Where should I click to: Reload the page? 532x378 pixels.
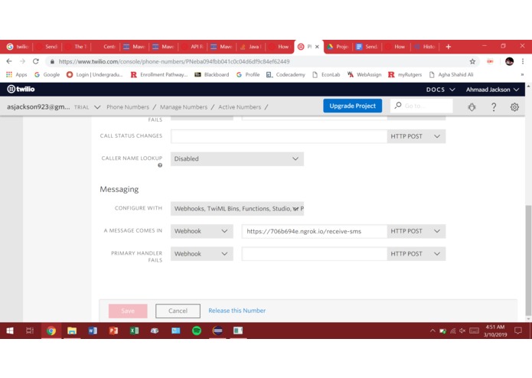pos(36,61)
